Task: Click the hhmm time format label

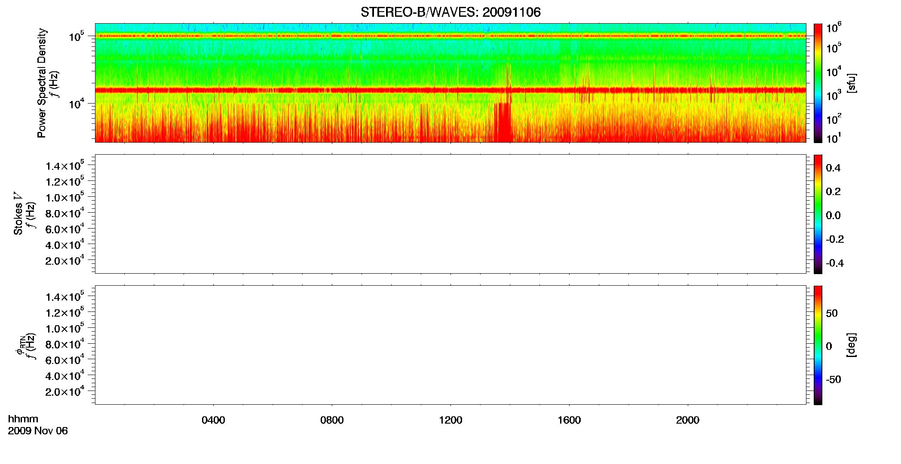Action: click(x=23, y=419)
